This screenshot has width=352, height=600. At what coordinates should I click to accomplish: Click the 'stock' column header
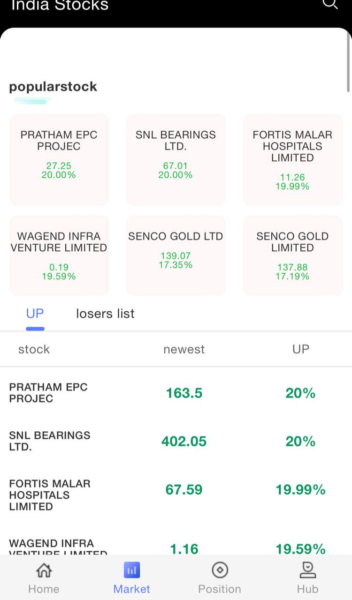(x=34, y=349)
